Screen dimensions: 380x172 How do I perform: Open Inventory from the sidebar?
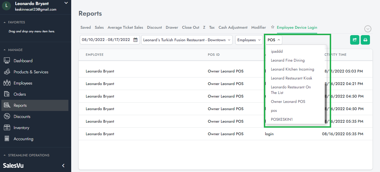pos(21,128)
